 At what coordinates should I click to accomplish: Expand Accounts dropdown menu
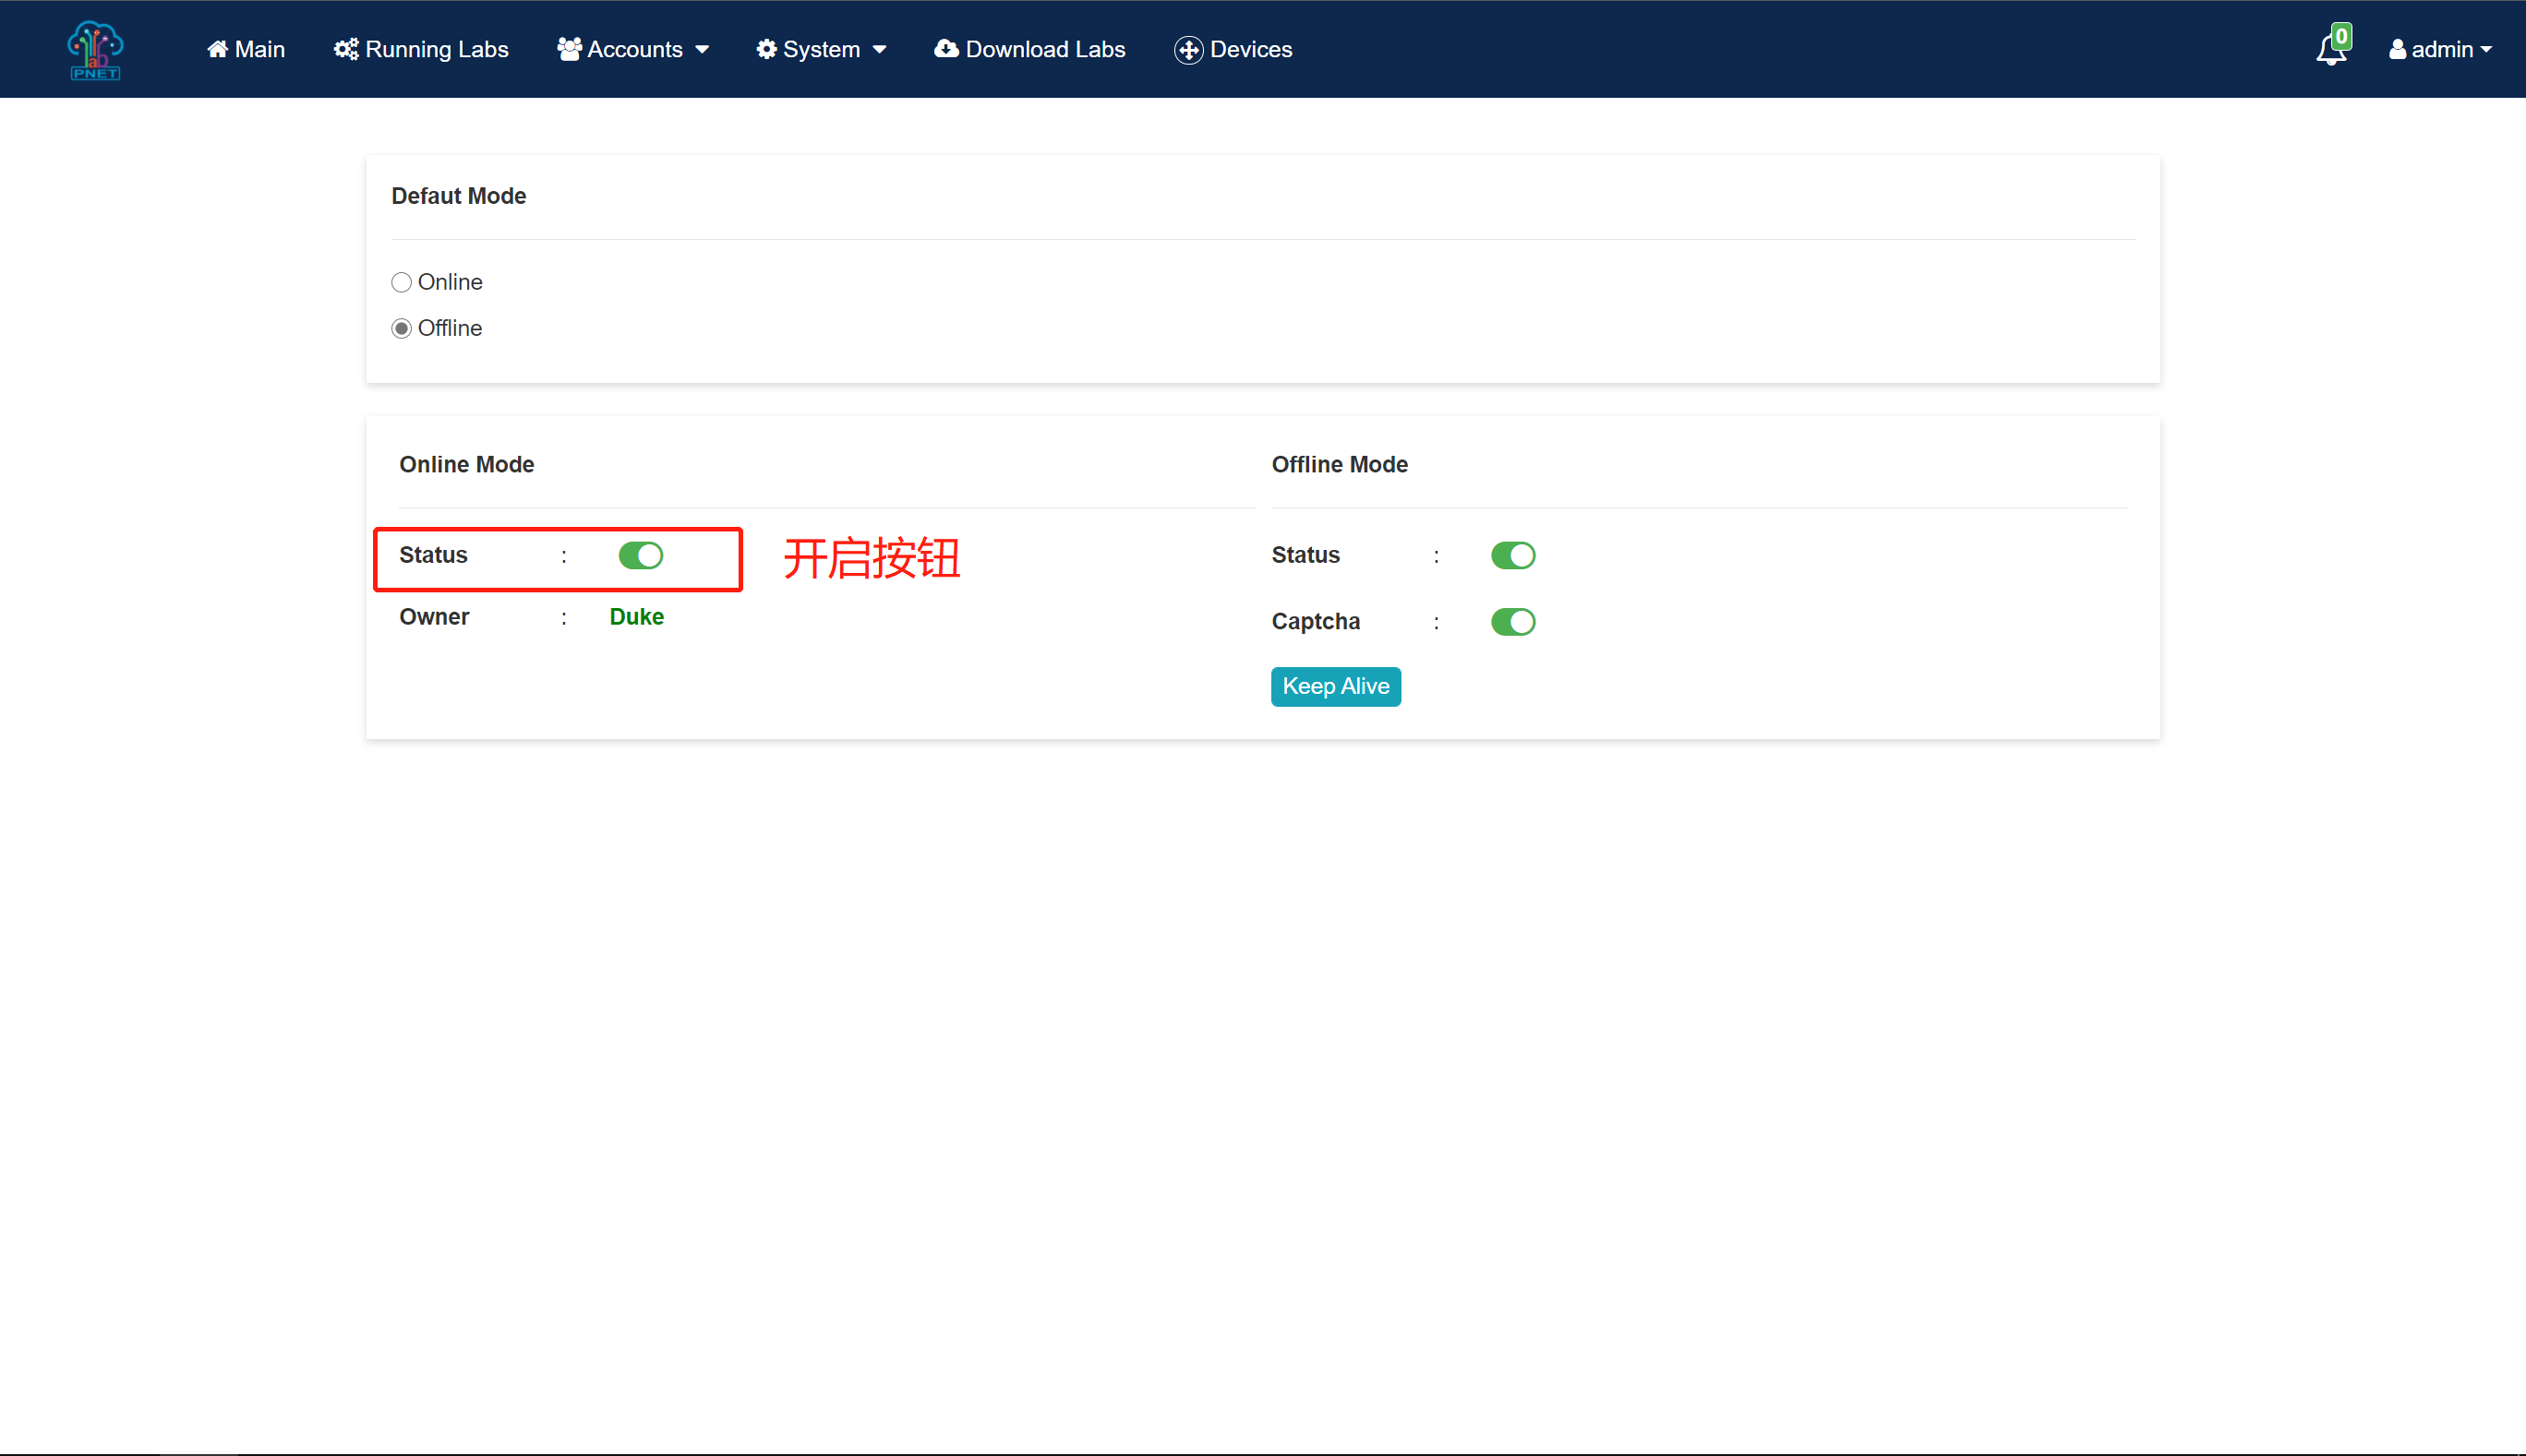[633, 49]
